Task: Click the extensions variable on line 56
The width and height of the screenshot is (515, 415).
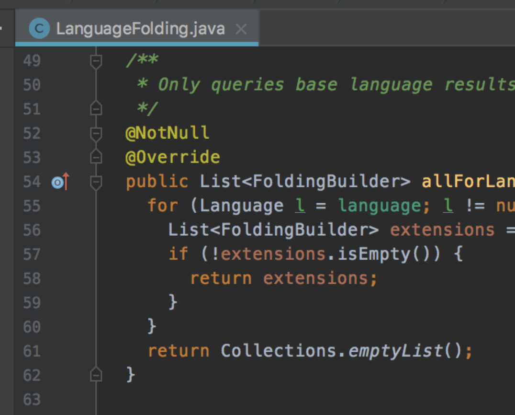Action: (x=442, y=230)
